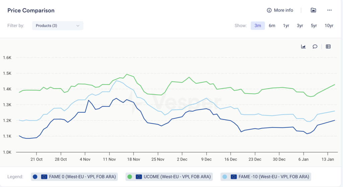Switch to table view icon
343x187 pixels.
point(328,46)
